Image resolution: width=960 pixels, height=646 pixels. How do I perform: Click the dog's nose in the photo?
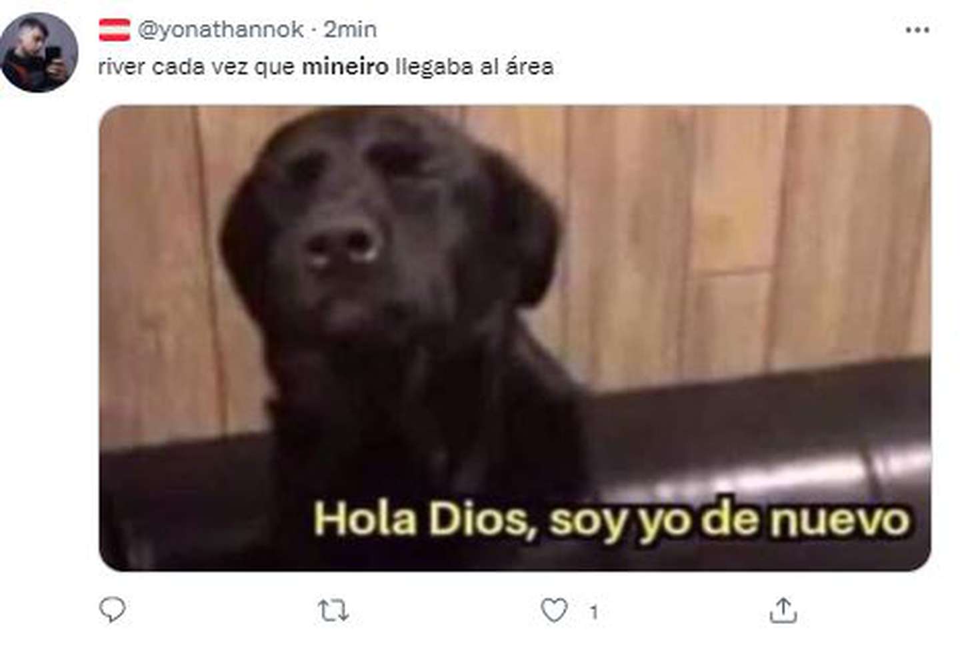click(342, 245)
